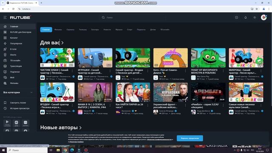Click the channel avatar under МАМА В 16
The height and width of the screenshot is (153, 272).
point(80,112)
